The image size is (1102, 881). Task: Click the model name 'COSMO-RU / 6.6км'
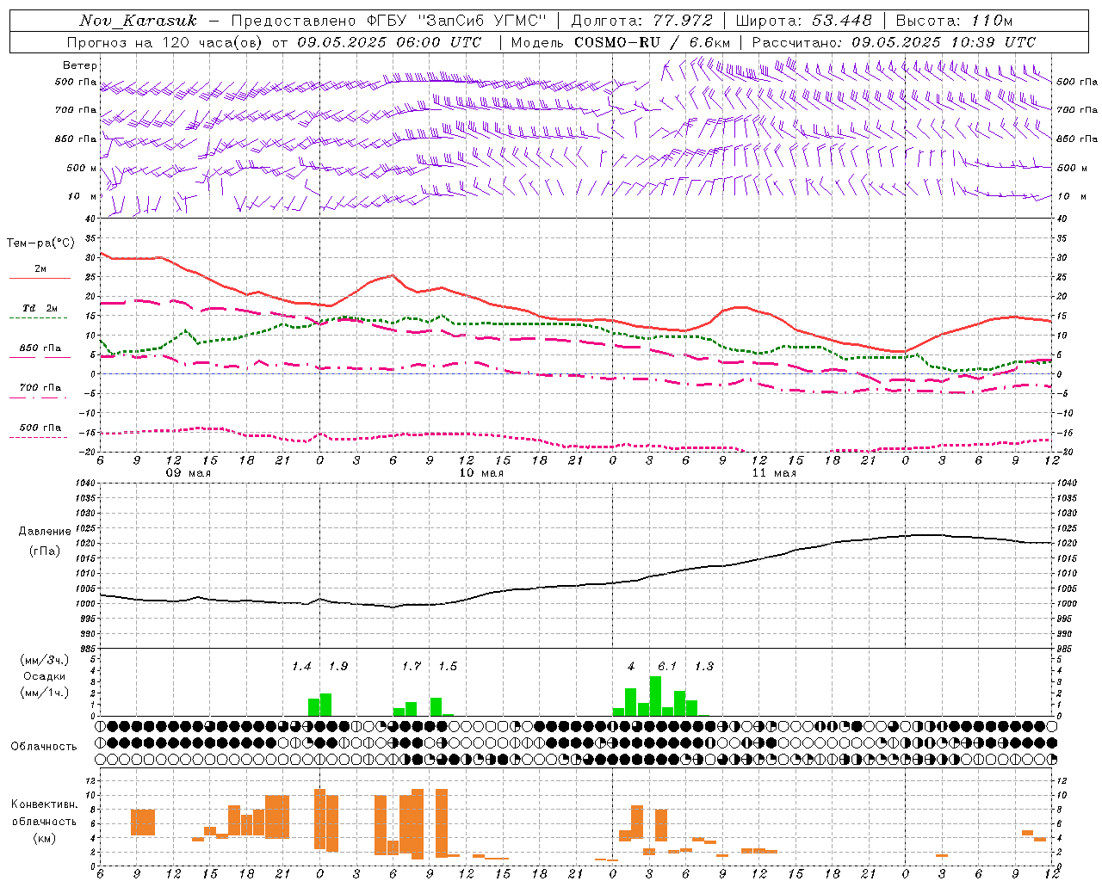[653, 42]
